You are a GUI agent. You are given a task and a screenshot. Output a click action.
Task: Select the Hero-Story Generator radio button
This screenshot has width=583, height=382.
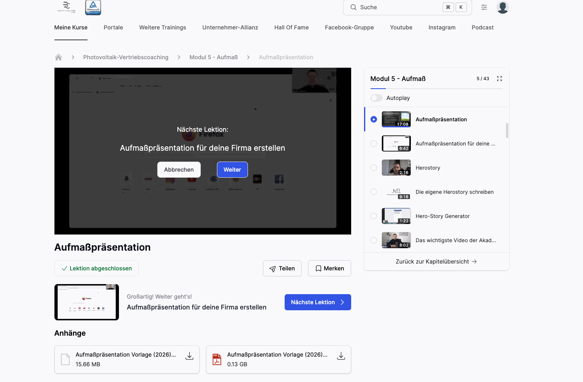(x=374, y=216)
